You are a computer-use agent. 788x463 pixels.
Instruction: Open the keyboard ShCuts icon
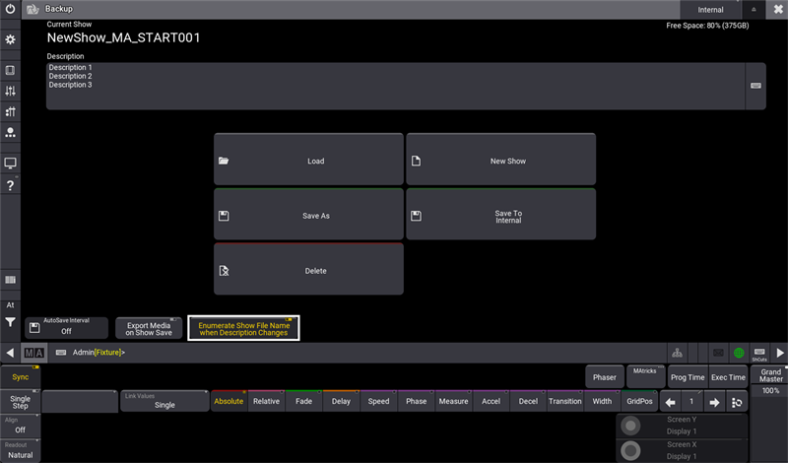coord(758,352)
